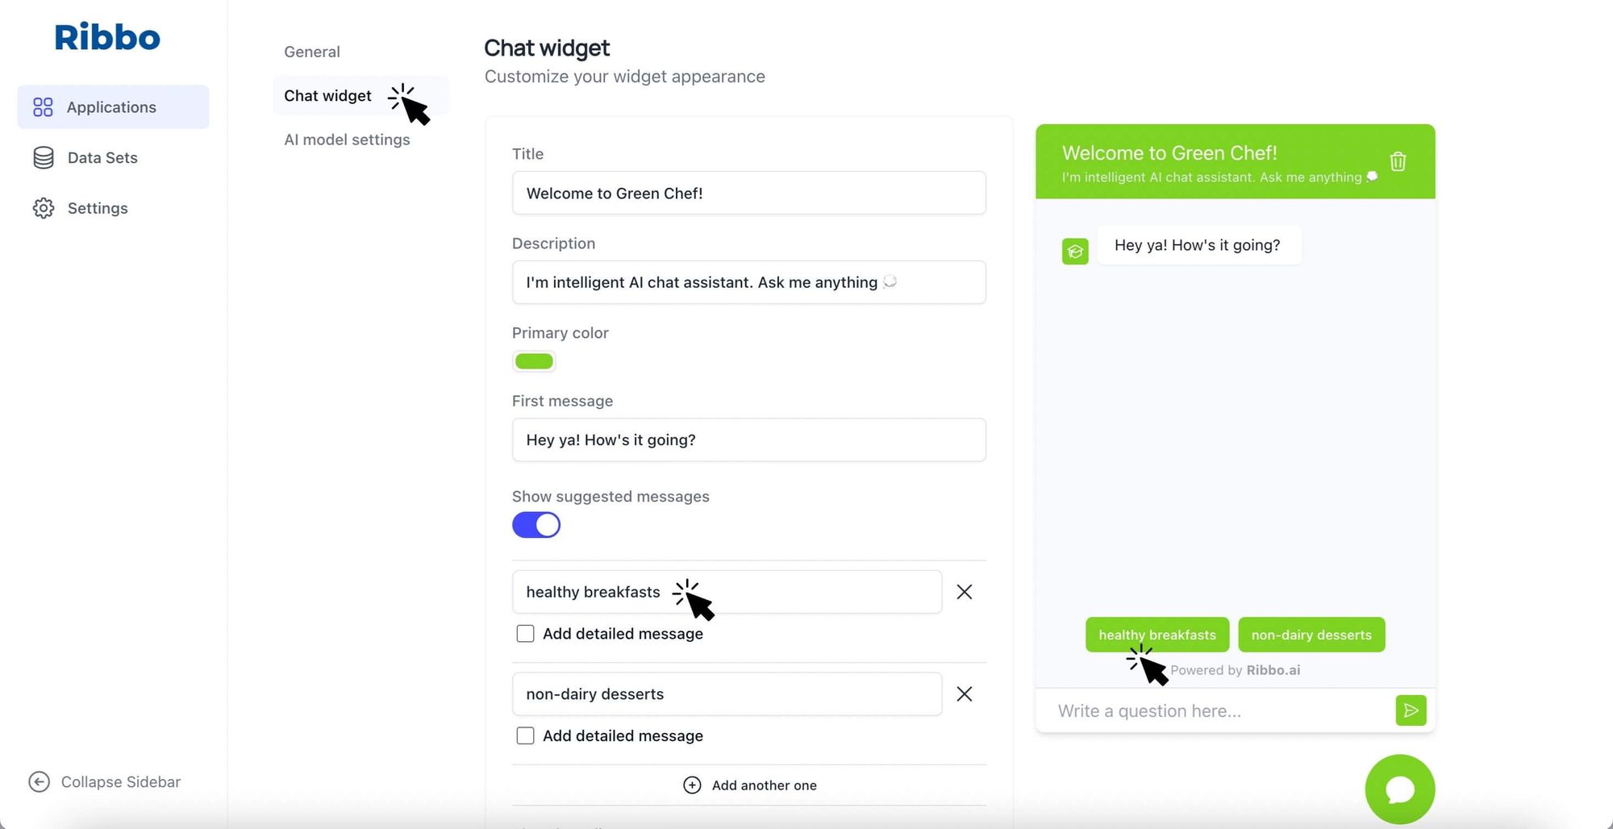The width and height of the screenshot is (1613, 829).
Task: Disable Show suggested messages
Action: click(536, 524)
